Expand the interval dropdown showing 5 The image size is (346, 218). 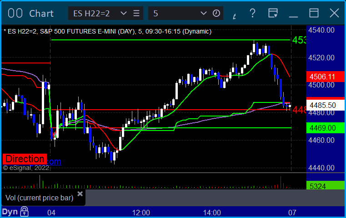click(x=203, y=13)
